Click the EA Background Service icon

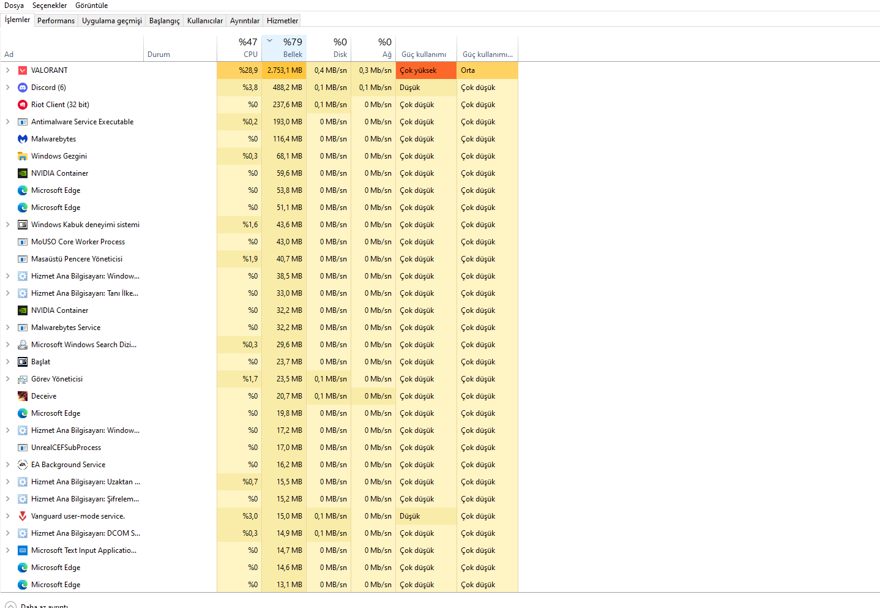coord(23,465)
